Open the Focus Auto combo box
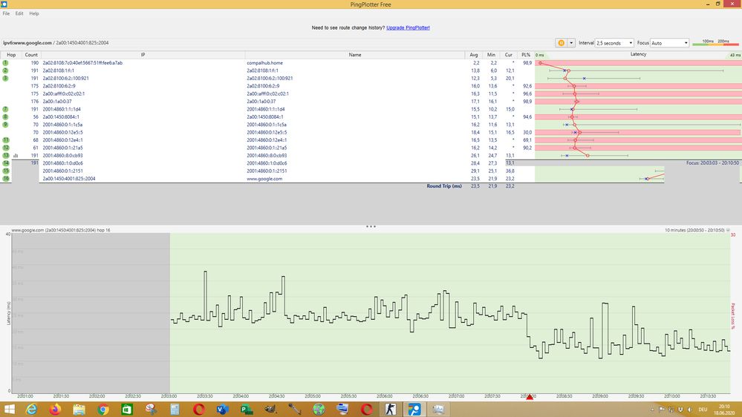 (669, 42)
